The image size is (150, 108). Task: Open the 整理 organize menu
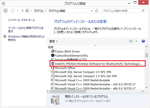(53, 41)
